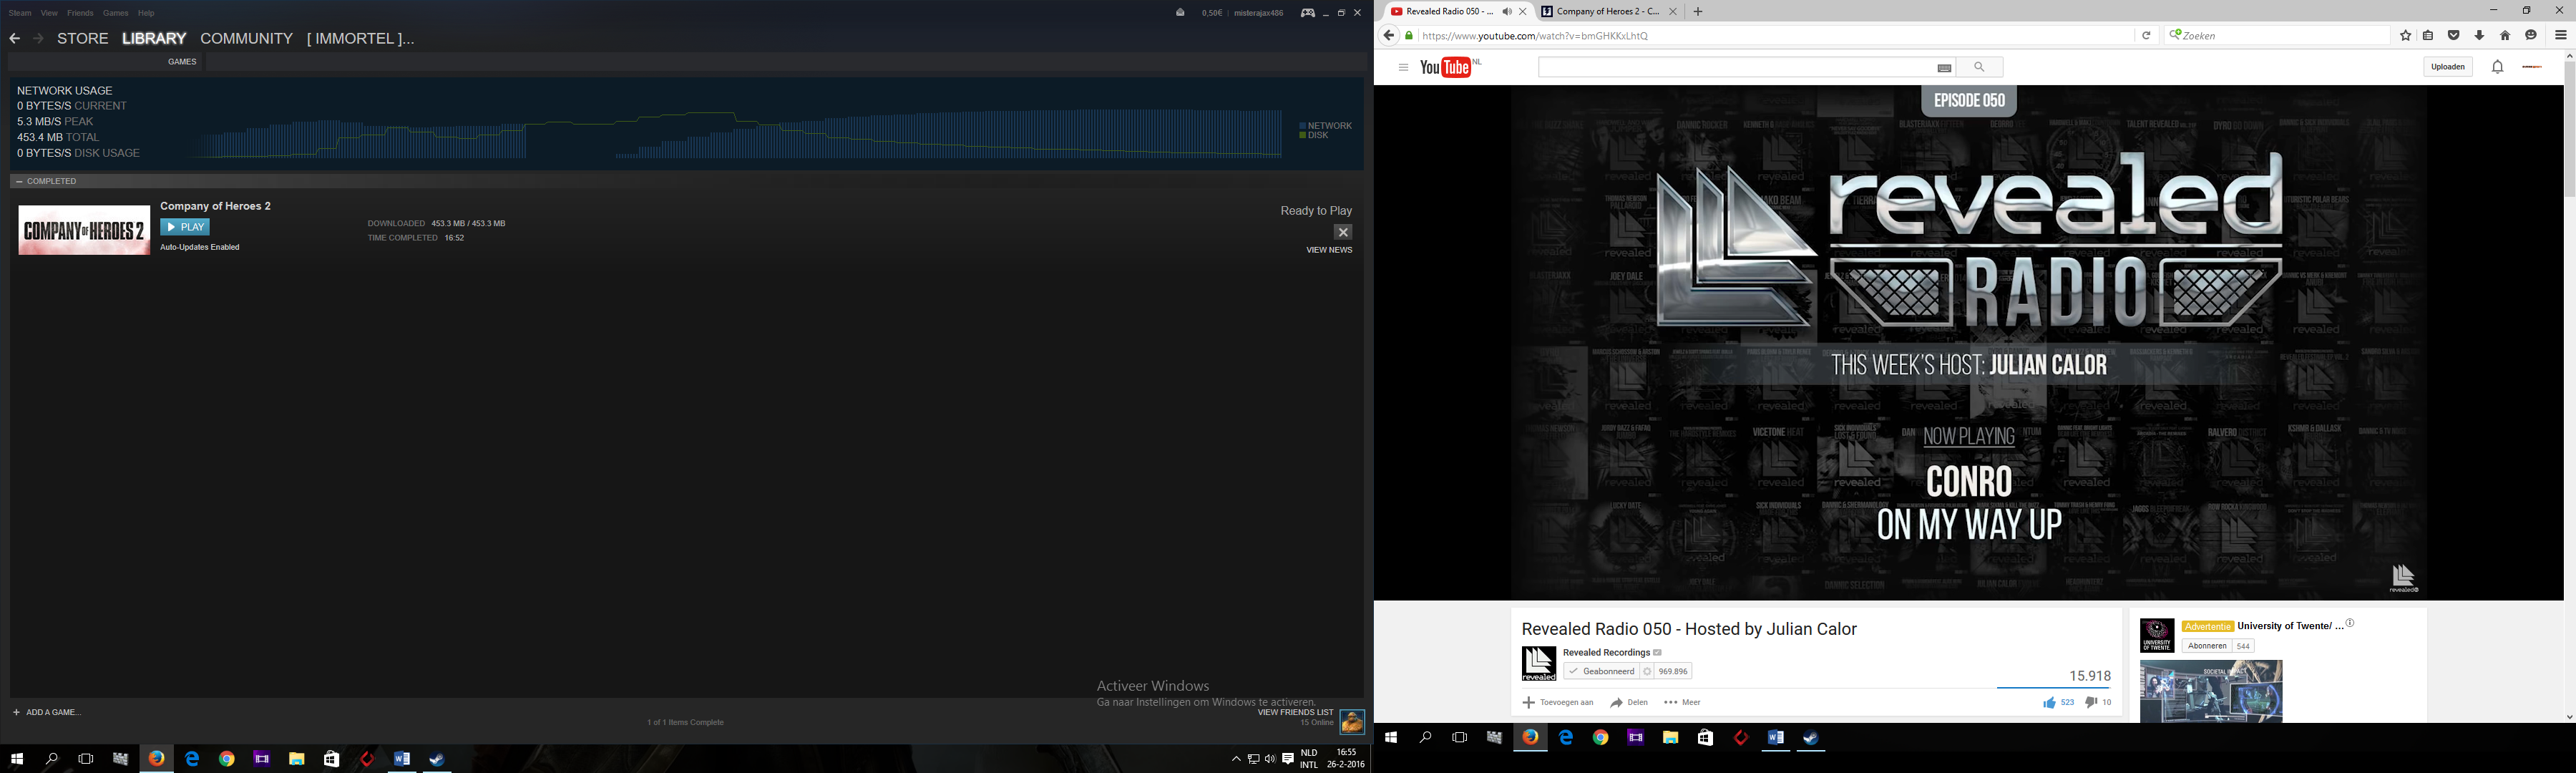The width and height of the screenshot is (2576, 773).
Task: Expand the Meer options under the video
Action: (x=1683, y=703)
